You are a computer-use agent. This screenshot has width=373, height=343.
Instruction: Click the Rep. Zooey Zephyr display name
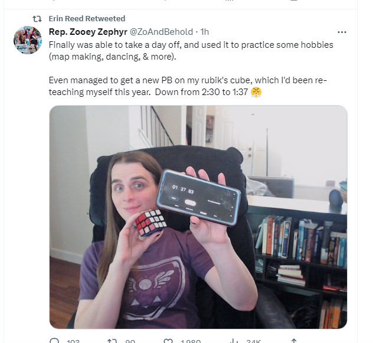point(88,32)
